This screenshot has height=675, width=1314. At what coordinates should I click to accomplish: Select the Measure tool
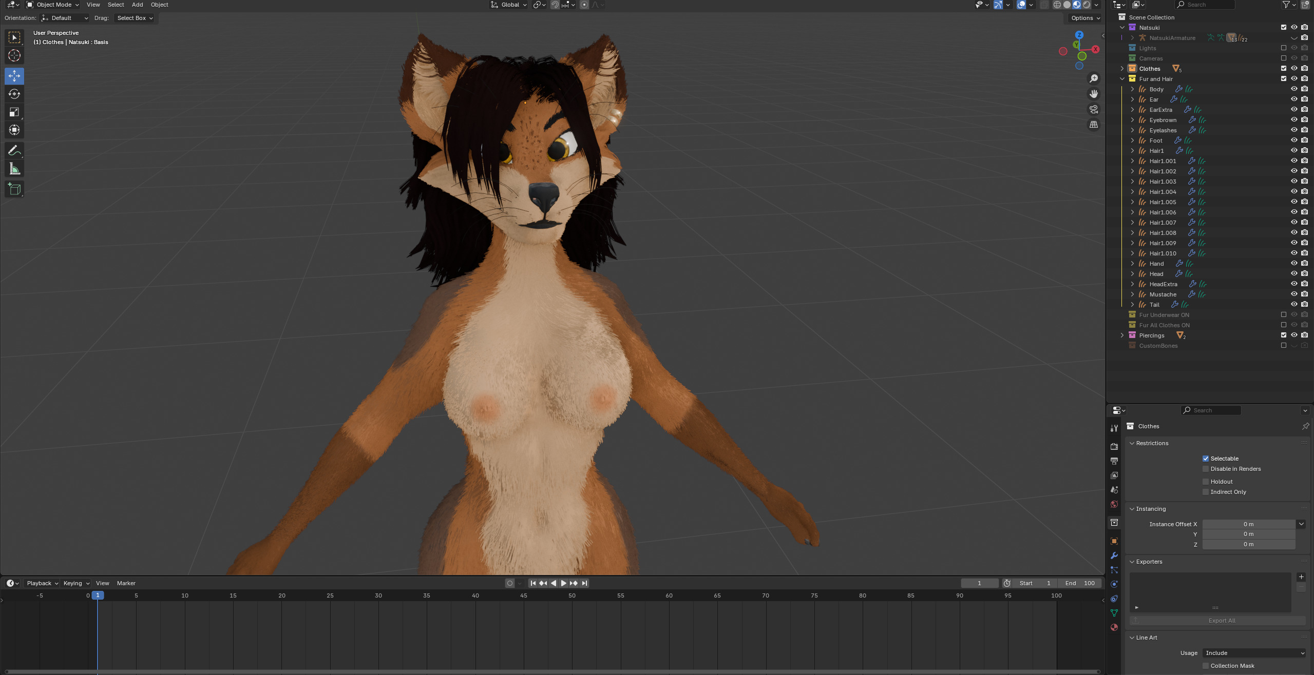14,169
